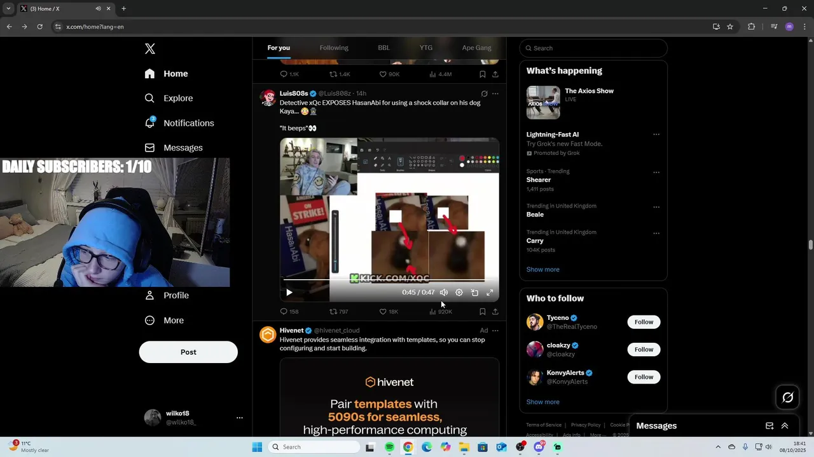Expand the Messages drawer

coord(785,426)
